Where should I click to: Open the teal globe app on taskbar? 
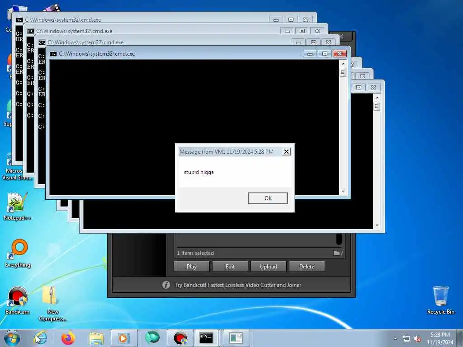click(x=152, y=338)
